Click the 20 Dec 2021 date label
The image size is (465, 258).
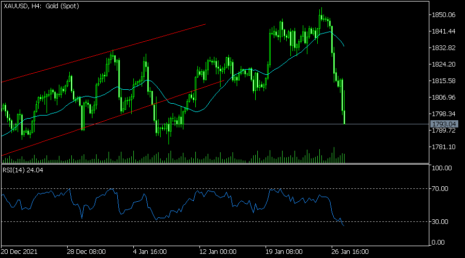pyautogui.click(x=19, y=252)
